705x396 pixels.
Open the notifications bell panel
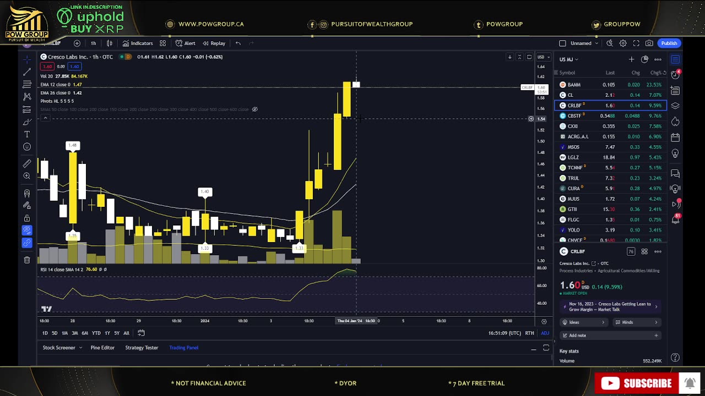pyautogui.click(x=675, y=220)
